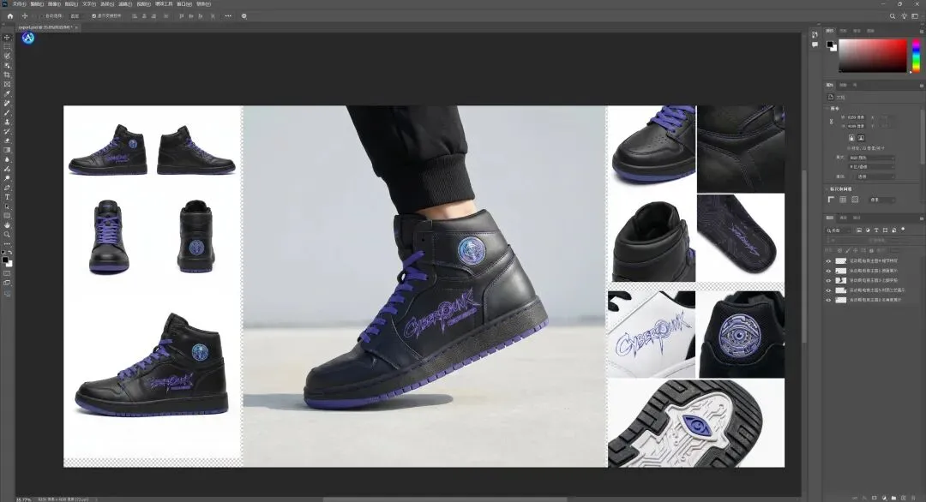Open the 文件 File menu

coord(19,3)
